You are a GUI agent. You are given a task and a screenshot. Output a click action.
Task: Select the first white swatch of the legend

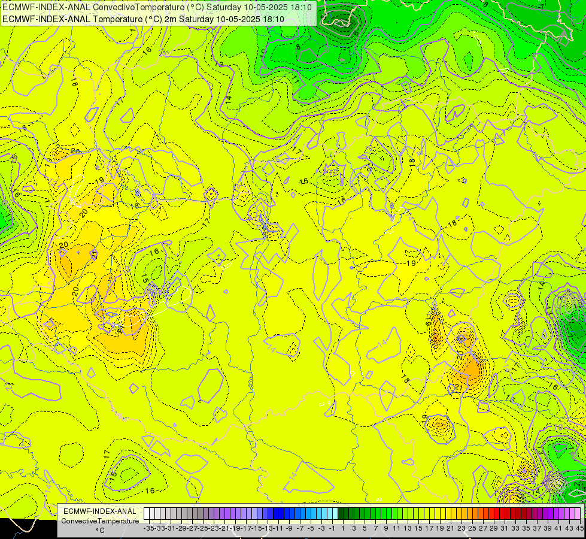tap(147, 514)
